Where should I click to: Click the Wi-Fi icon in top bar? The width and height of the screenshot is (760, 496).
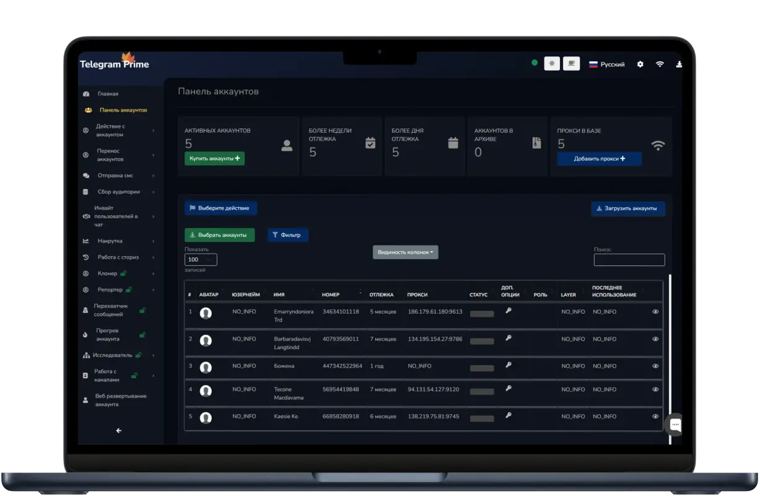[x=660, y=64]
